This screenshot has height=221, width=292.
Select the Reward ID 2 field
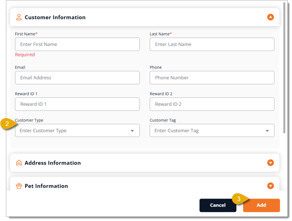pyautogui.click(x=212, y=104)
